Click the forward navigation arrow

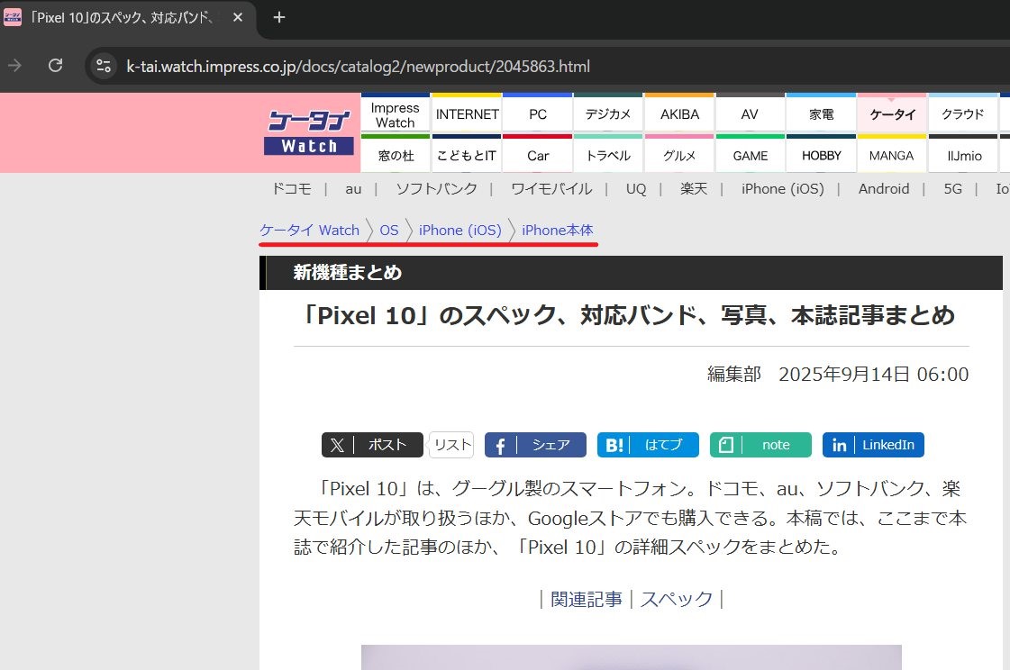pos(14,66)
